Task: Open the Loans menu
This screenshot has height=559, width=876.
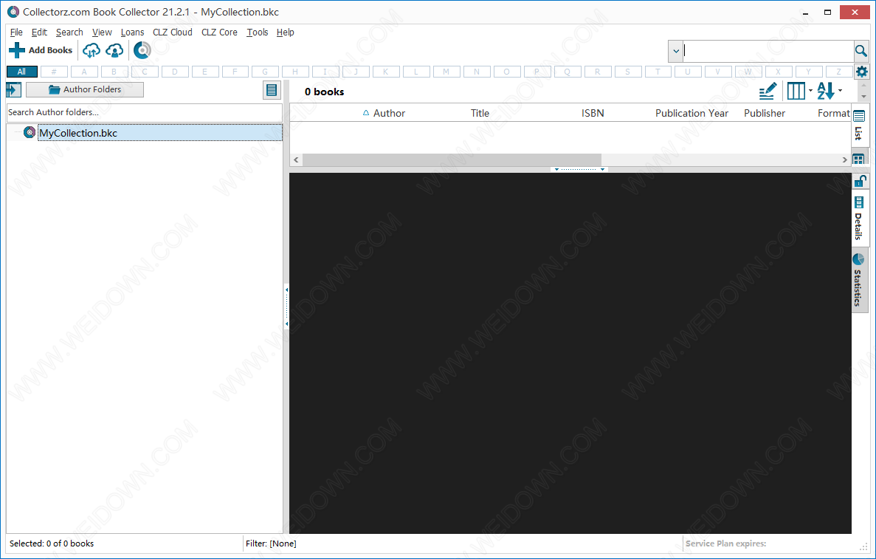Action: (132, 32)
